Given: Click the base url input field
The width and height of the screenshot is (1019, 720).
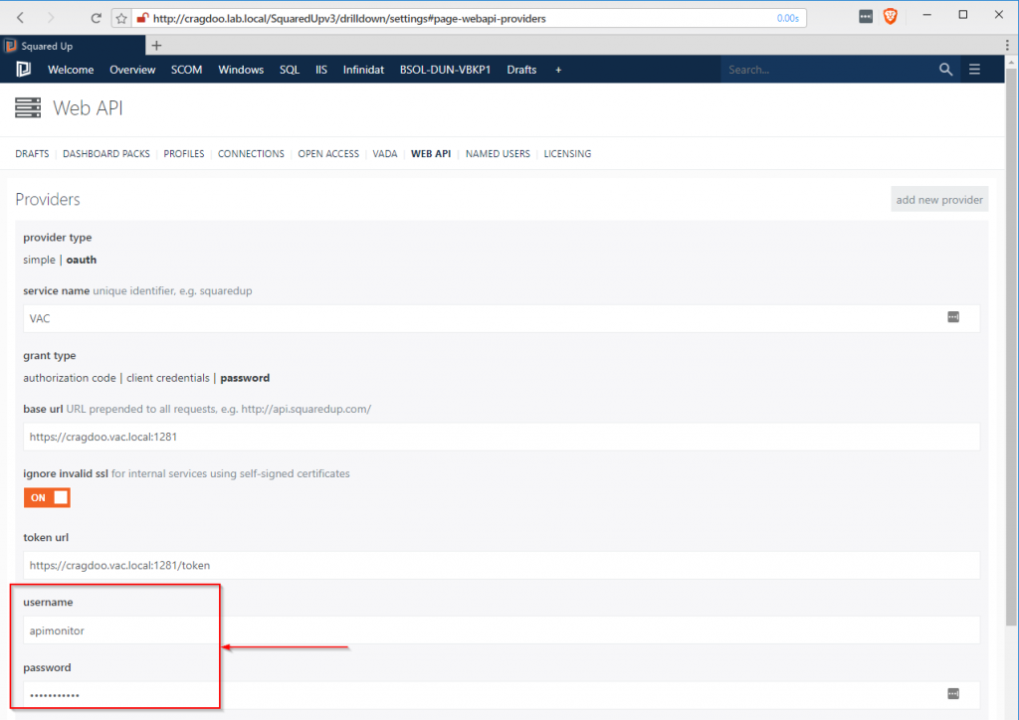Looking at the screenshot, I should tap(502, 437).
